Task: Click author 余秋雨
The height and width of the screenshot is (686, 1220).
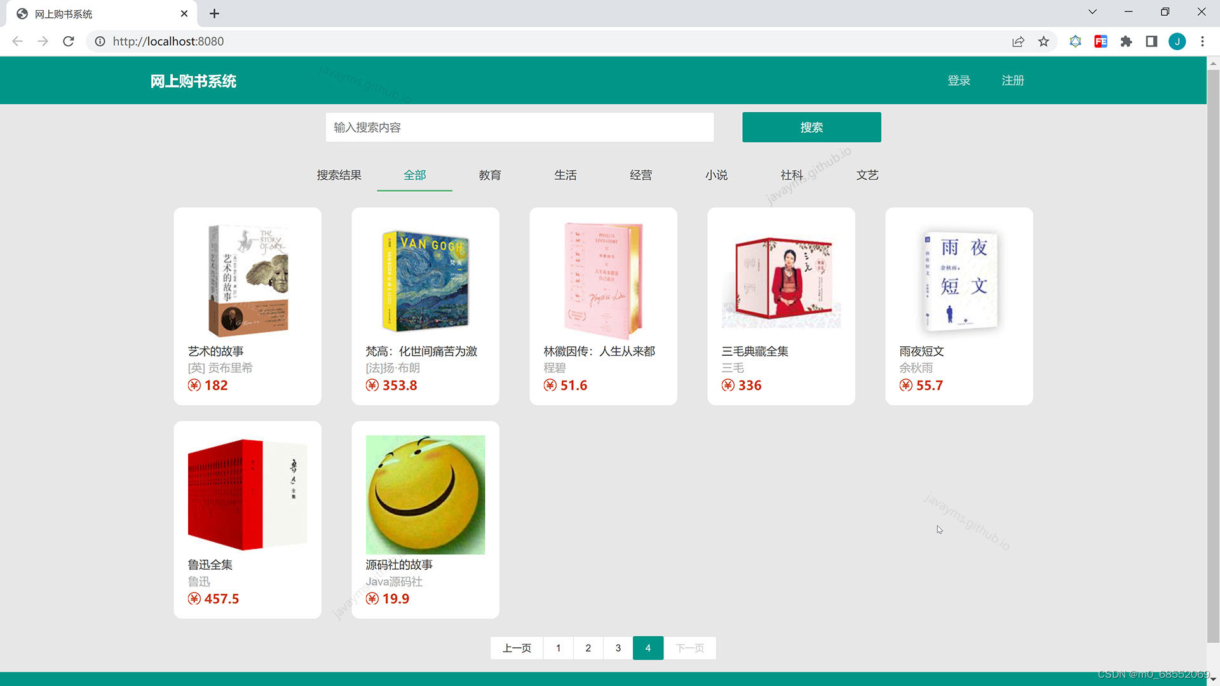Action: [x=916, y=368]
